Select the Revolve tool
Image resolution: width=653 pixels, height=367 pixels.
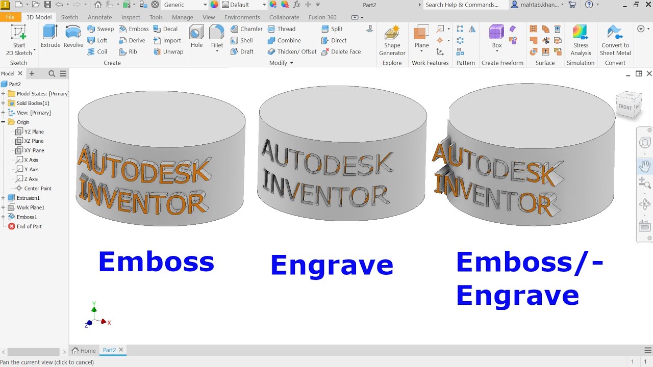click(x=73, y=37)
